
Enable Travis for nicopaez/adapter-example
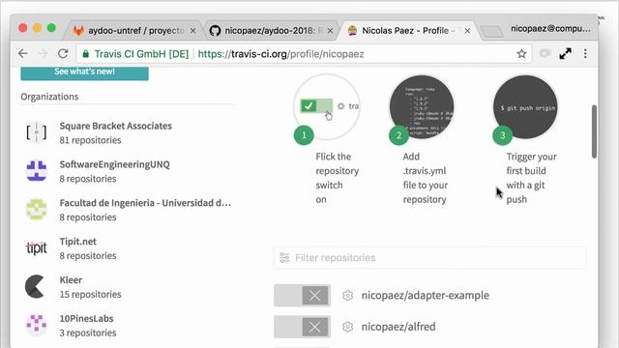coord(303,295)
